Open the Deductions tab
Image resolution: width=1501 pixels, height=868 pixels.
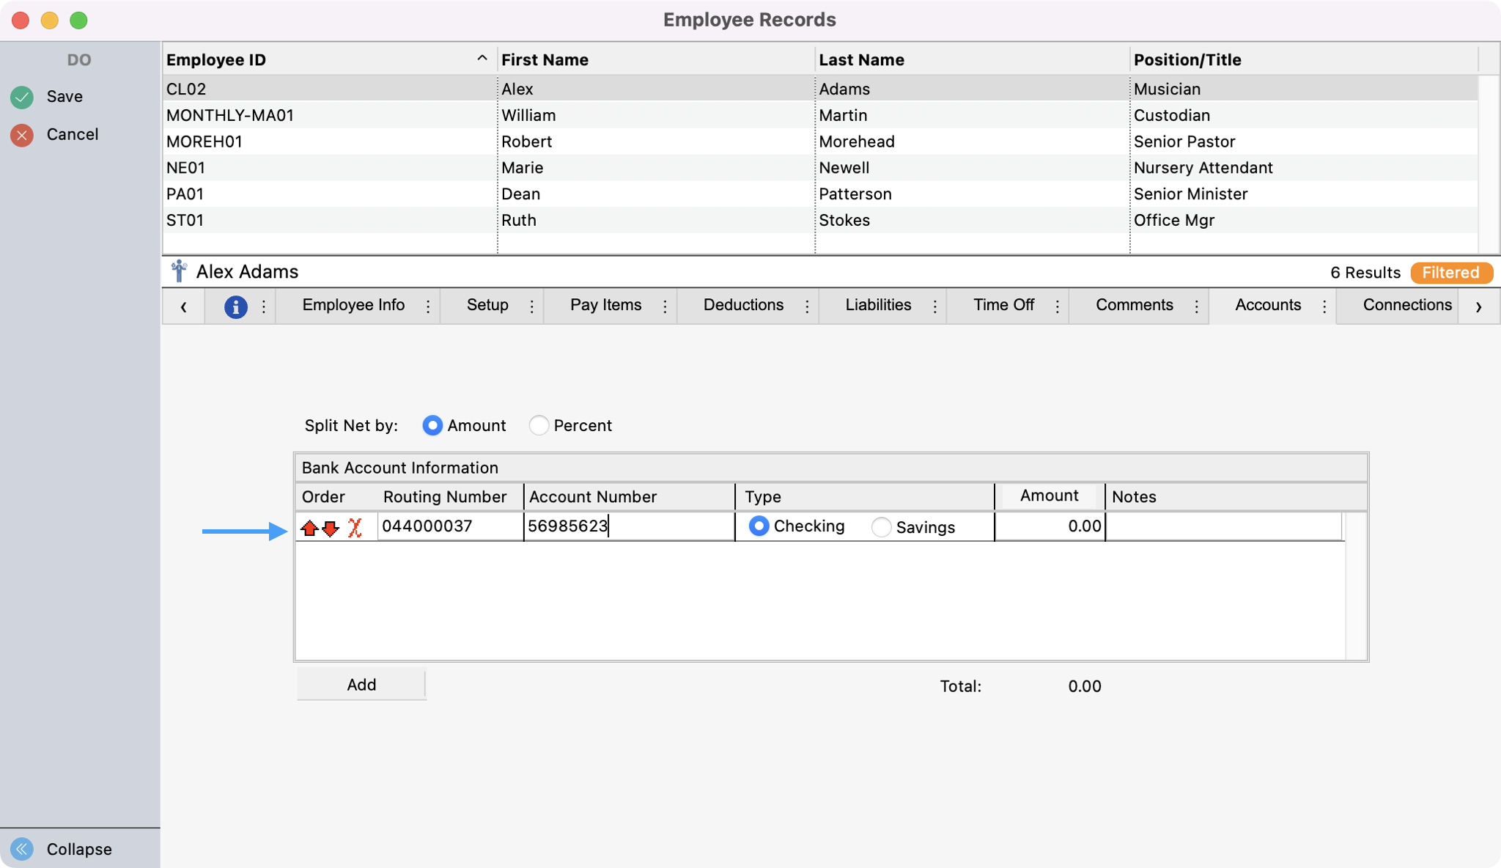(743, 305)
